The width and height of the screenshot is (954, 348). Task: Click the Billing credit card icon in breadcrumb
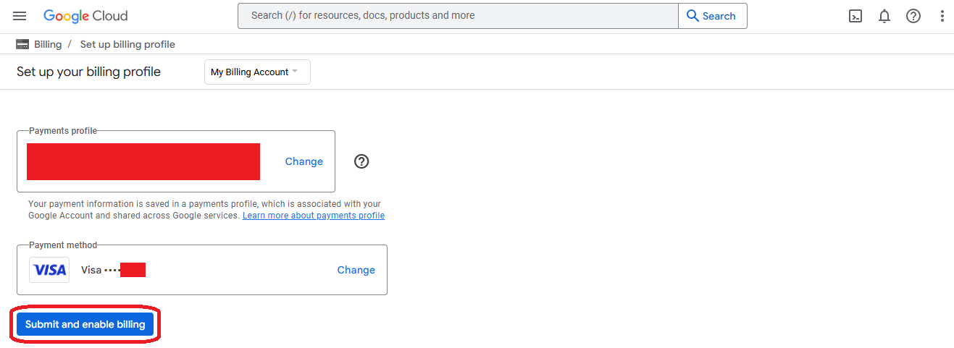pos(22,44)
